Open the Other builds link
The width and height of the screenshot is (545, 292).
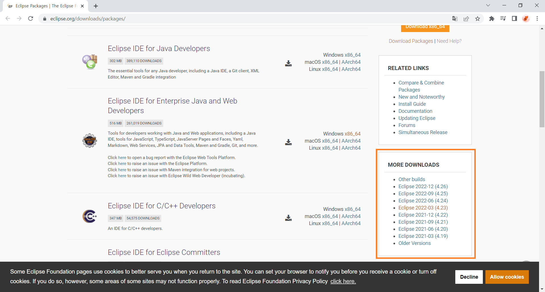point(412,179)
